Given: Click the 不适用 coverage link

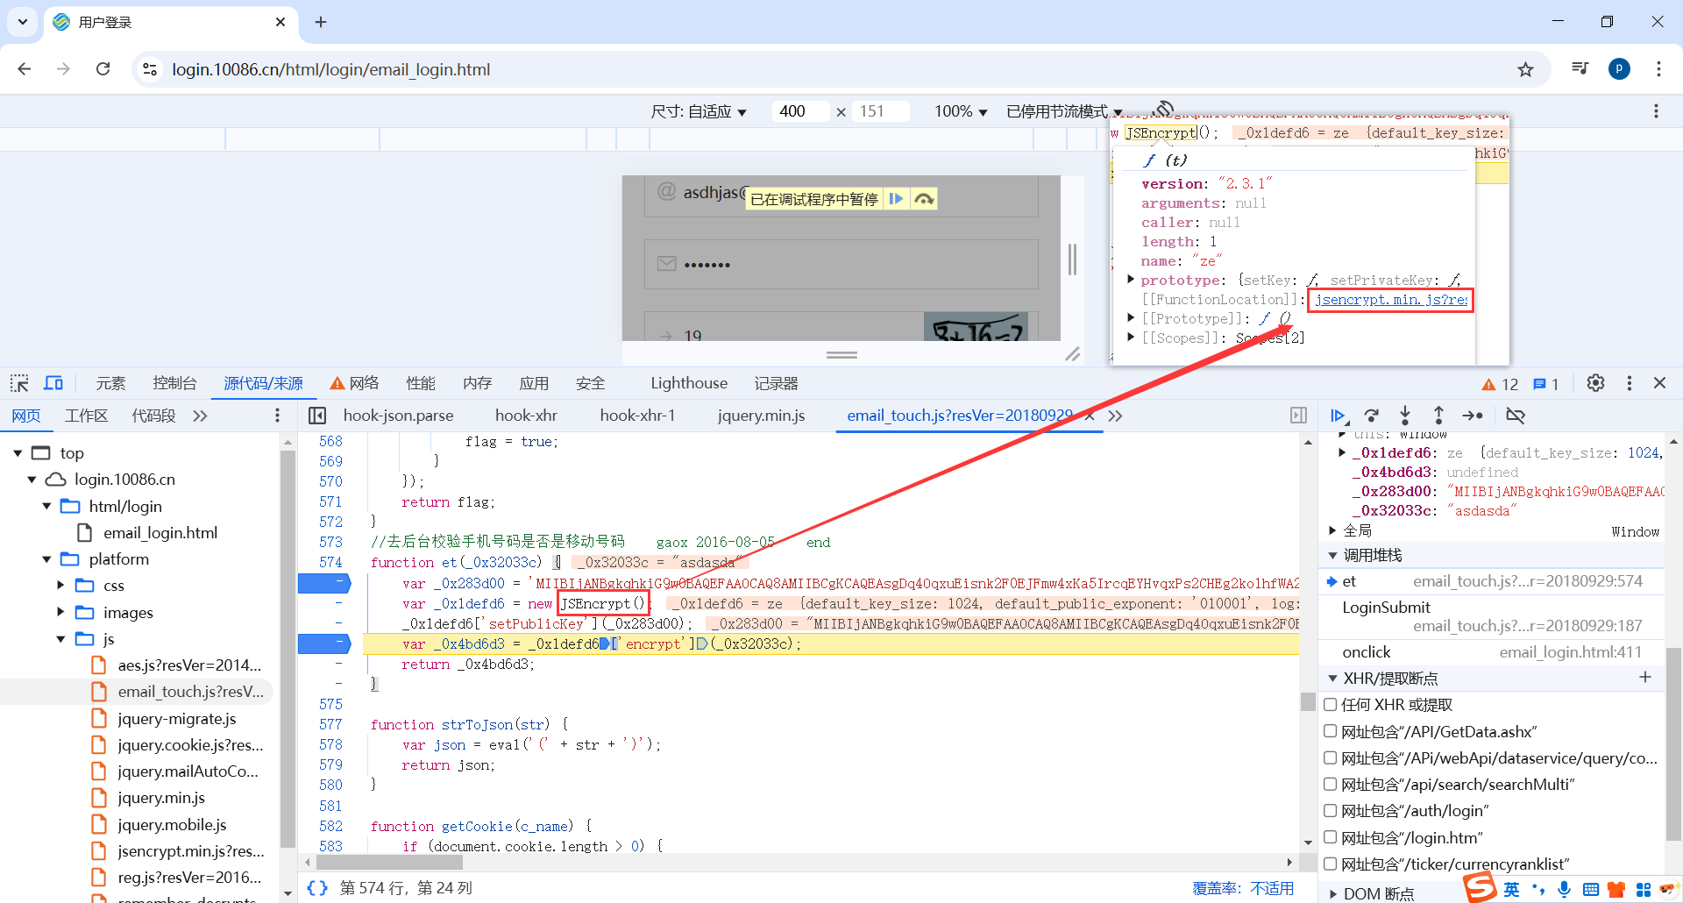Looking at the screenshot, I should [x=1272, y=888].
